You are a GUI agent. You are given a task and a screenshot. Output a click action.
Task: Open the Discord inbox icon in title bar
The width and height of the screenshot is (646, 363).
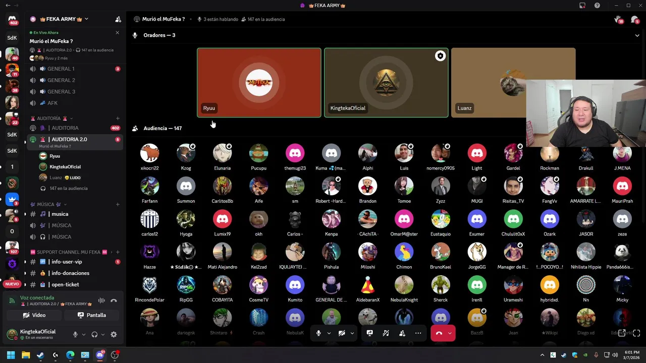click(582, 6)
